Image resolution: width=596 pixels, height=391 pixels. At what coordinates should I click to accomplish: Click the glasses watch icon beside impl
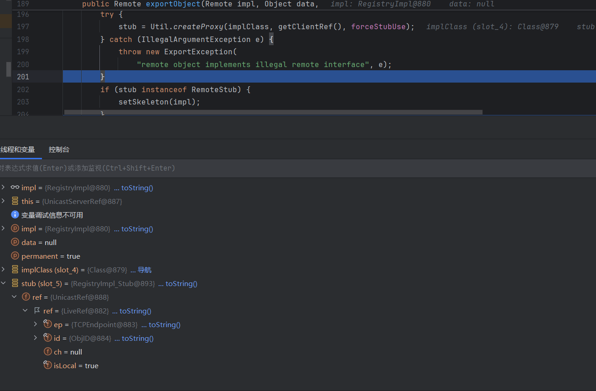click(15, 188)
